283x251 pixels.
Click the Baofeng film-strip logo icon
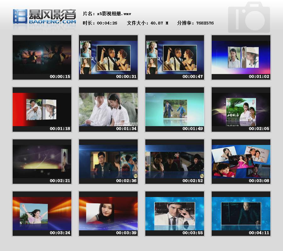pos(20,16)
